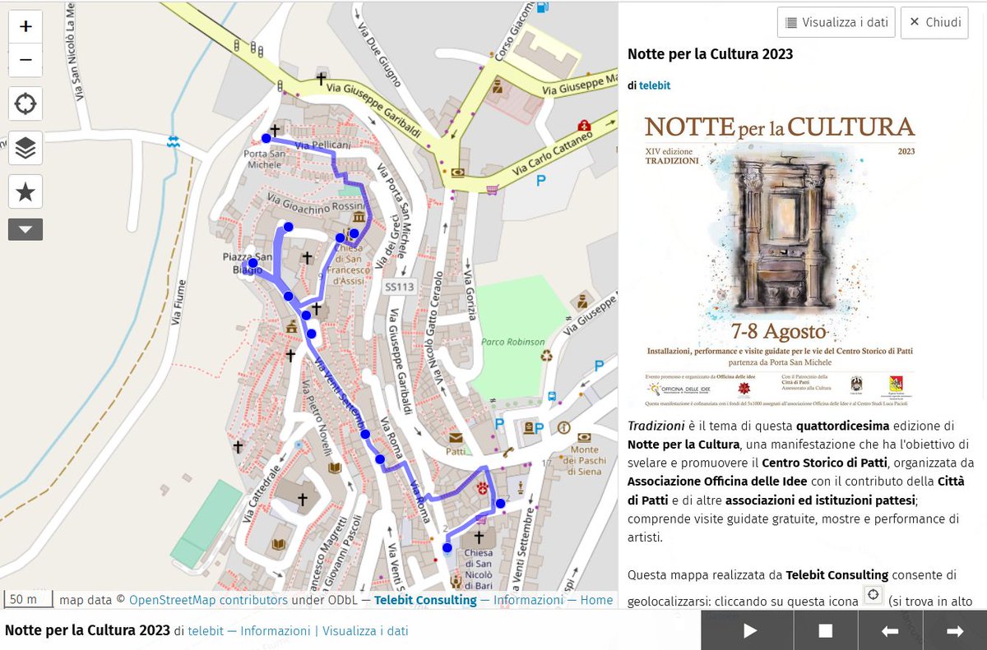Click the 50 m map scale indicator

29,599
